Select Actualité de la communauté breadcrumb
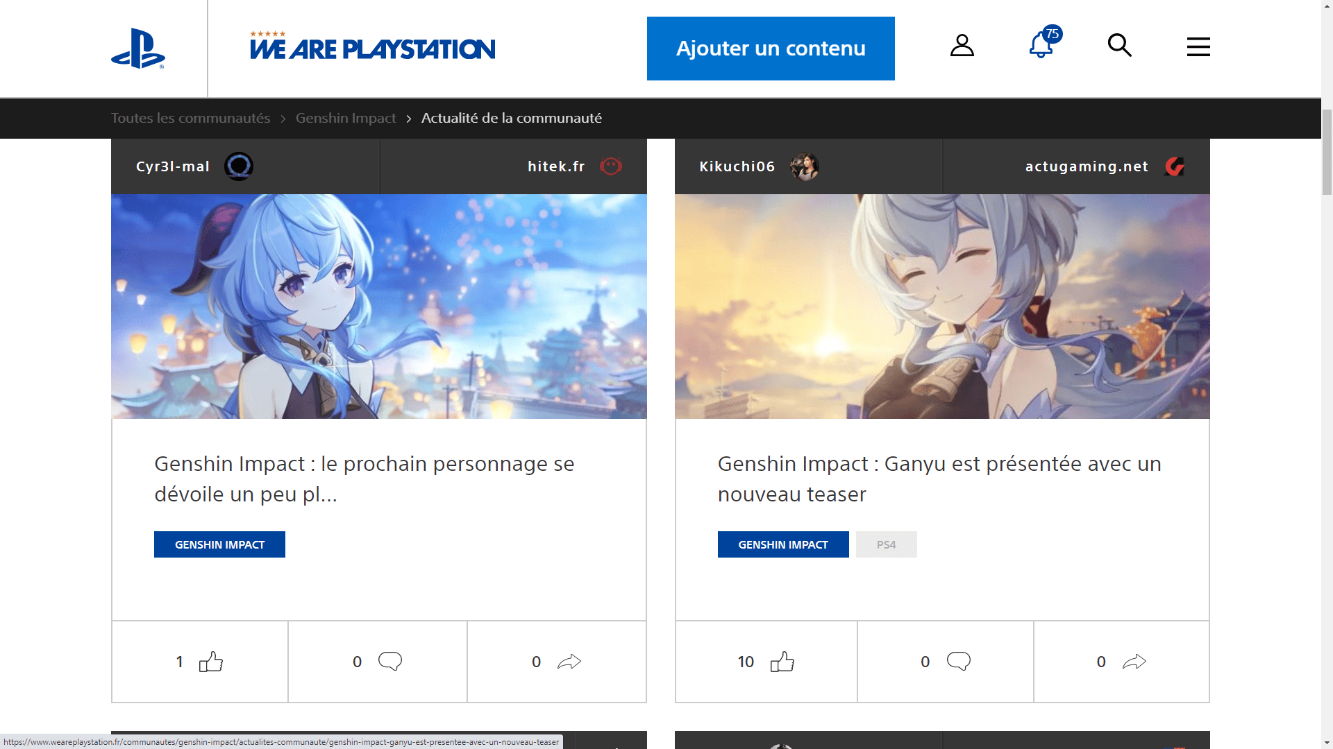The height and width of the screenshot is (749, 1333). pos(512,118)
